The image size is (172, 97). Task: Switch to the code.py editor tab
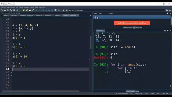[x=5, y=15]
